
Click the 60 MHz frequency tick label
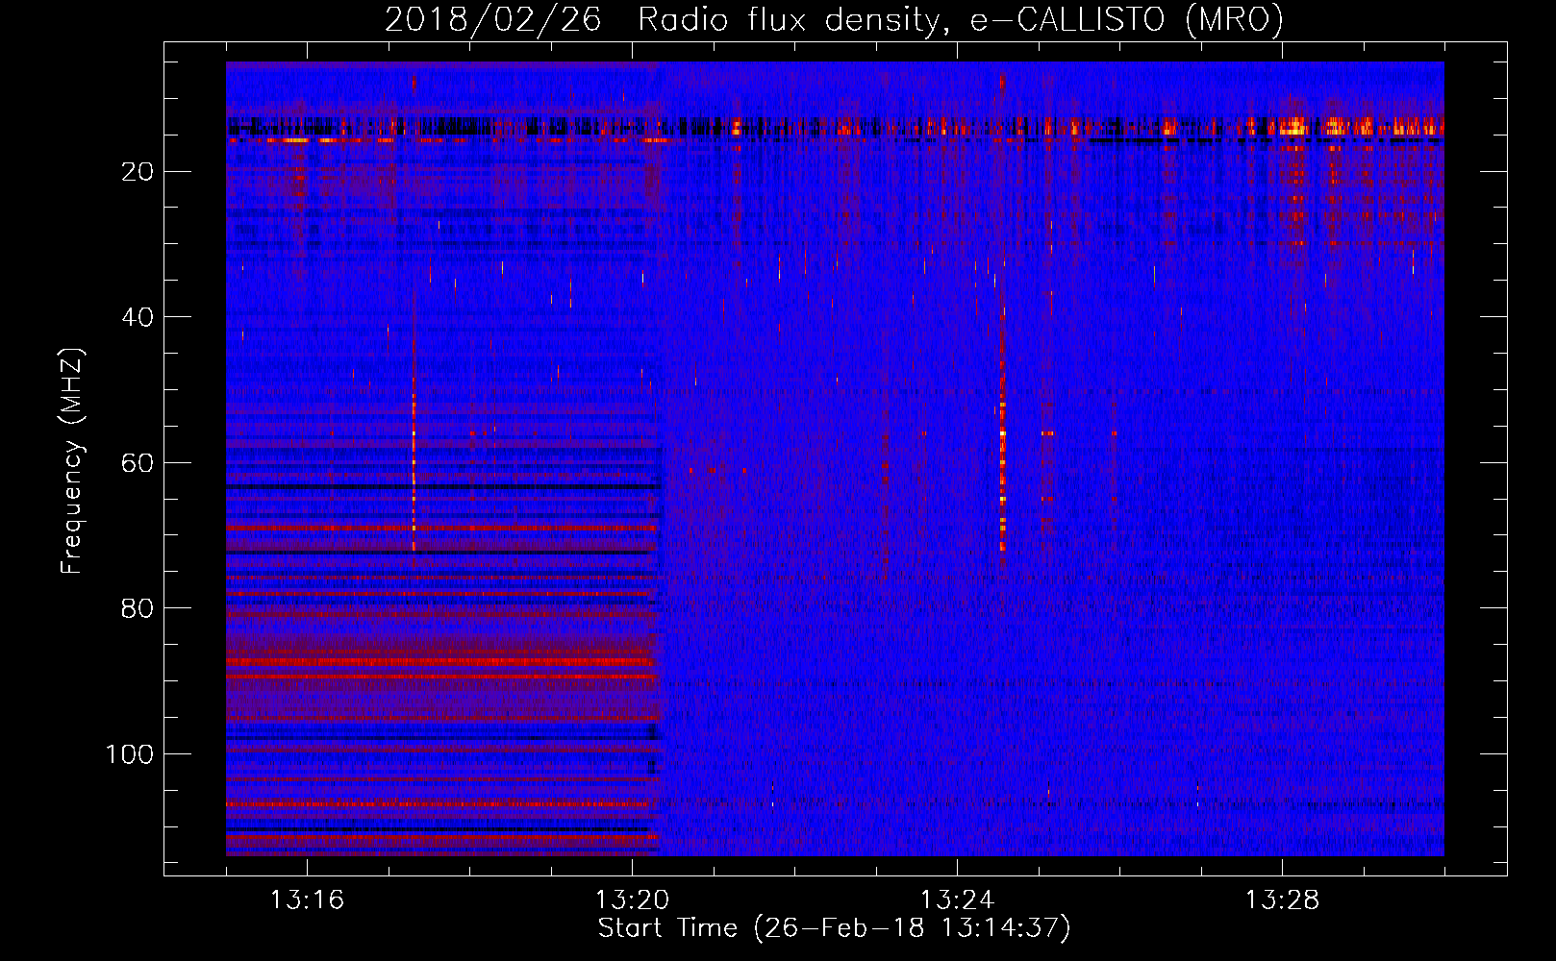138,463
